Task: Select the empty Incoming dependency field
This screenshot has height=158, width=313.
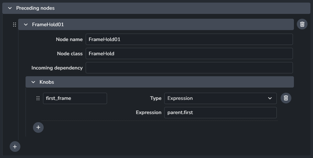Action: coord(189,68)
